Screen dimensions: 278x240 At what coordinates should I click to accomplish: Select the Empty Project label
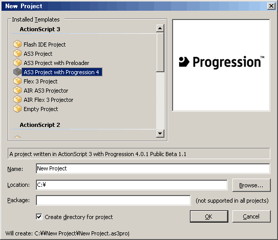point(40,109)
